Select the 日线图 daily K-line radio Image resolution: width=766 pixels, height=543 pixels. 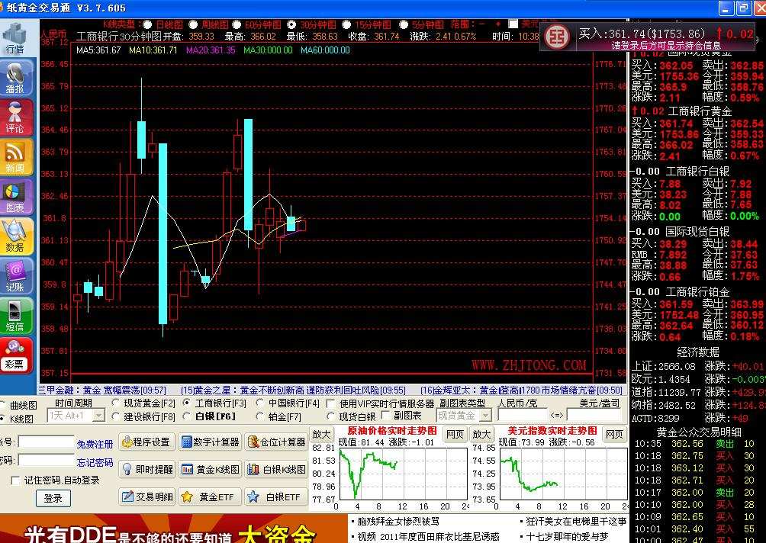(147, 24)
